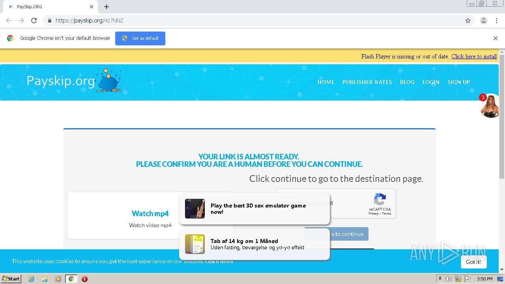This screenshot has width=505, height=284.
Task: Click the 'Watch video mp4' text
Action: [x=150, y=225]
